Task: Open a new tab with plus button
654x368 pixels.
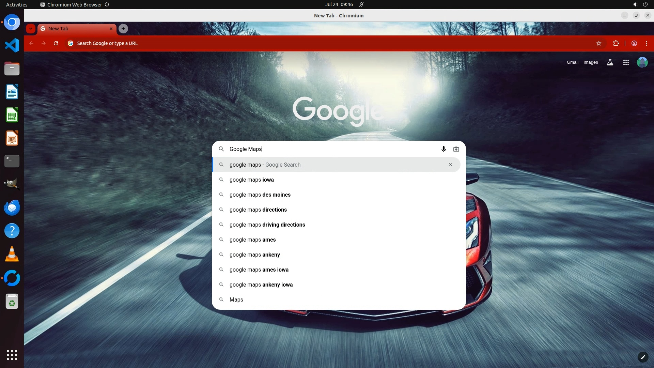Action: pos(123,29)
